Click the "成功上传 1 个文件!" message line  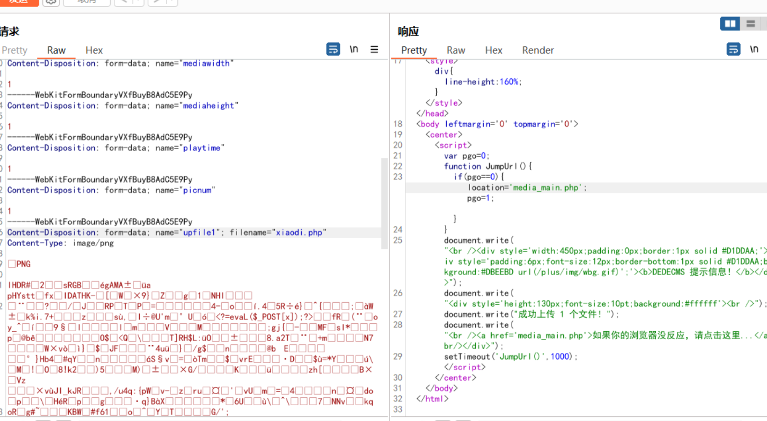click(x=531, y=314)
